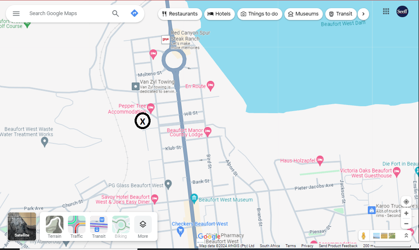419x250 pixels.
Task: Open the Beaufort West Museum marker
Action: (x=194, y=199)
